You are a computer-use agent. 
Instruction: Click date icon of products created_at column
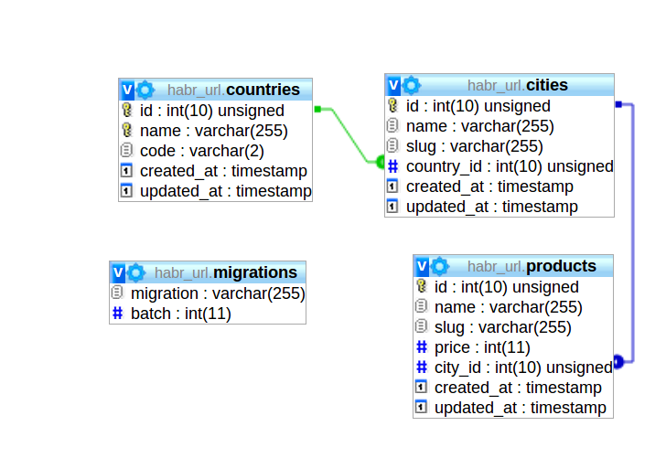421,387
